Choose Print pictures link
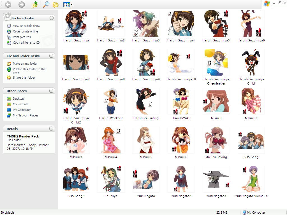This screenshot has height=215, width=287. [22, 37]
